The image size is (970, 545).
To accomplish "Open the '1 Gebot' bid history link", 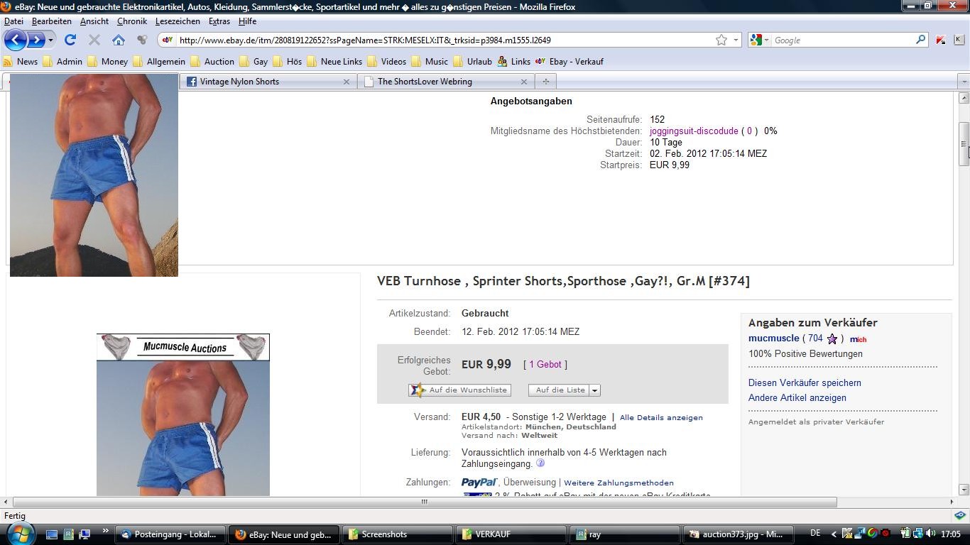I will [545, 364].
